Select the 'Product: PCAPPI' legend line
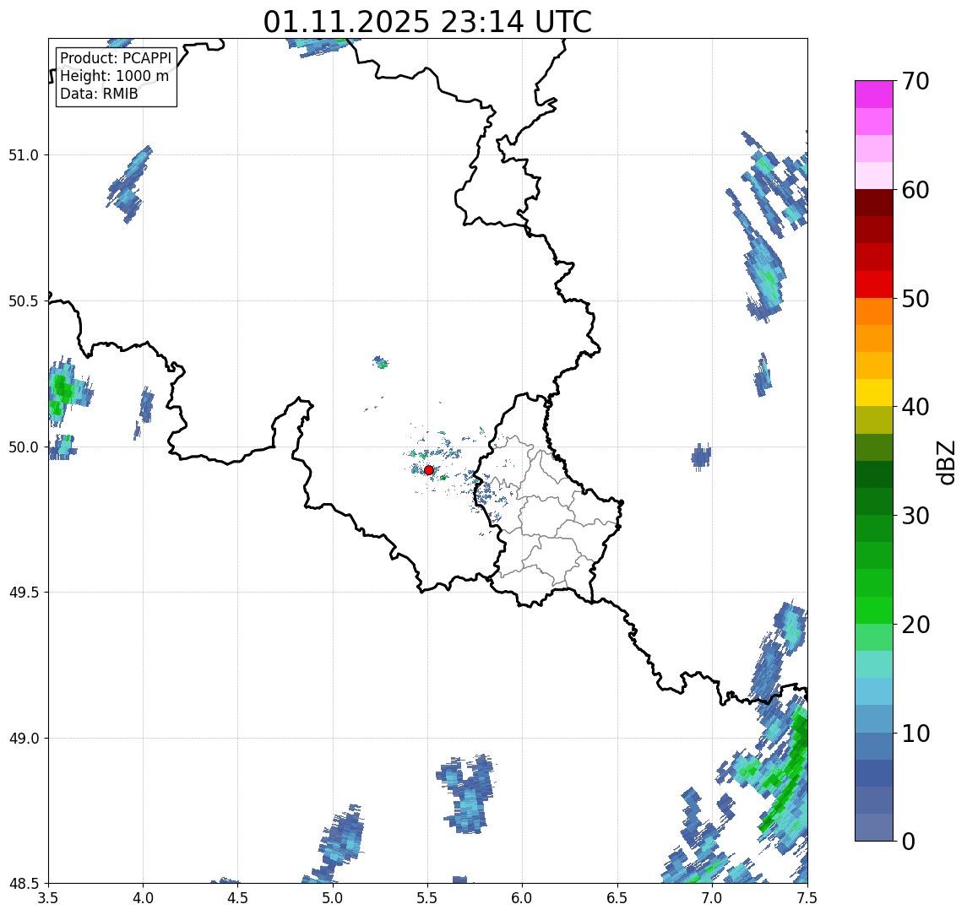The width and height of the screenshot is (967, 915). (x=116, y=58)
